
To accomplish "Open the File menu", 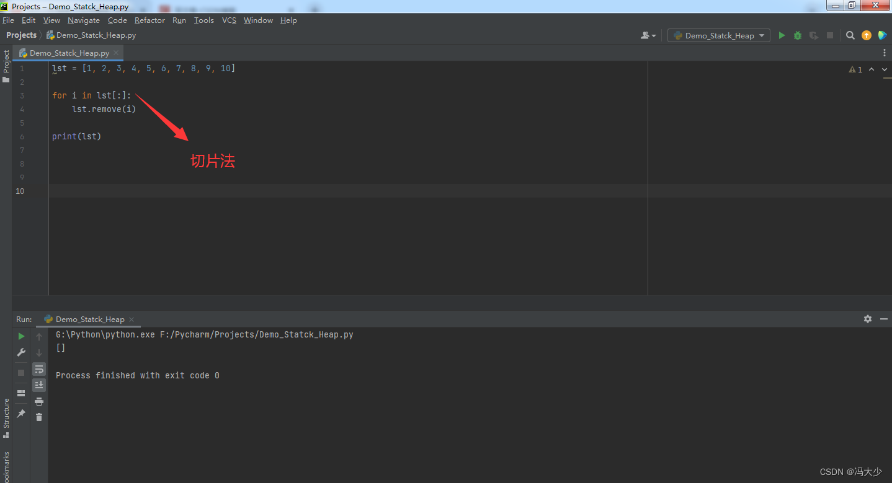I will tap(8, 20).
